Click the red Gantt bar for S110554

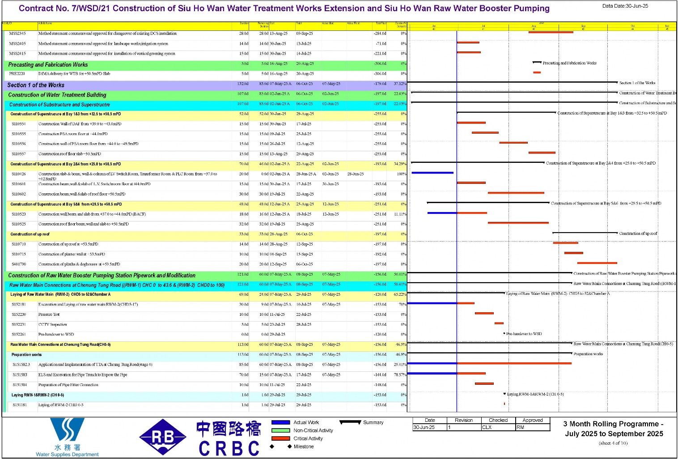(471, 123)
